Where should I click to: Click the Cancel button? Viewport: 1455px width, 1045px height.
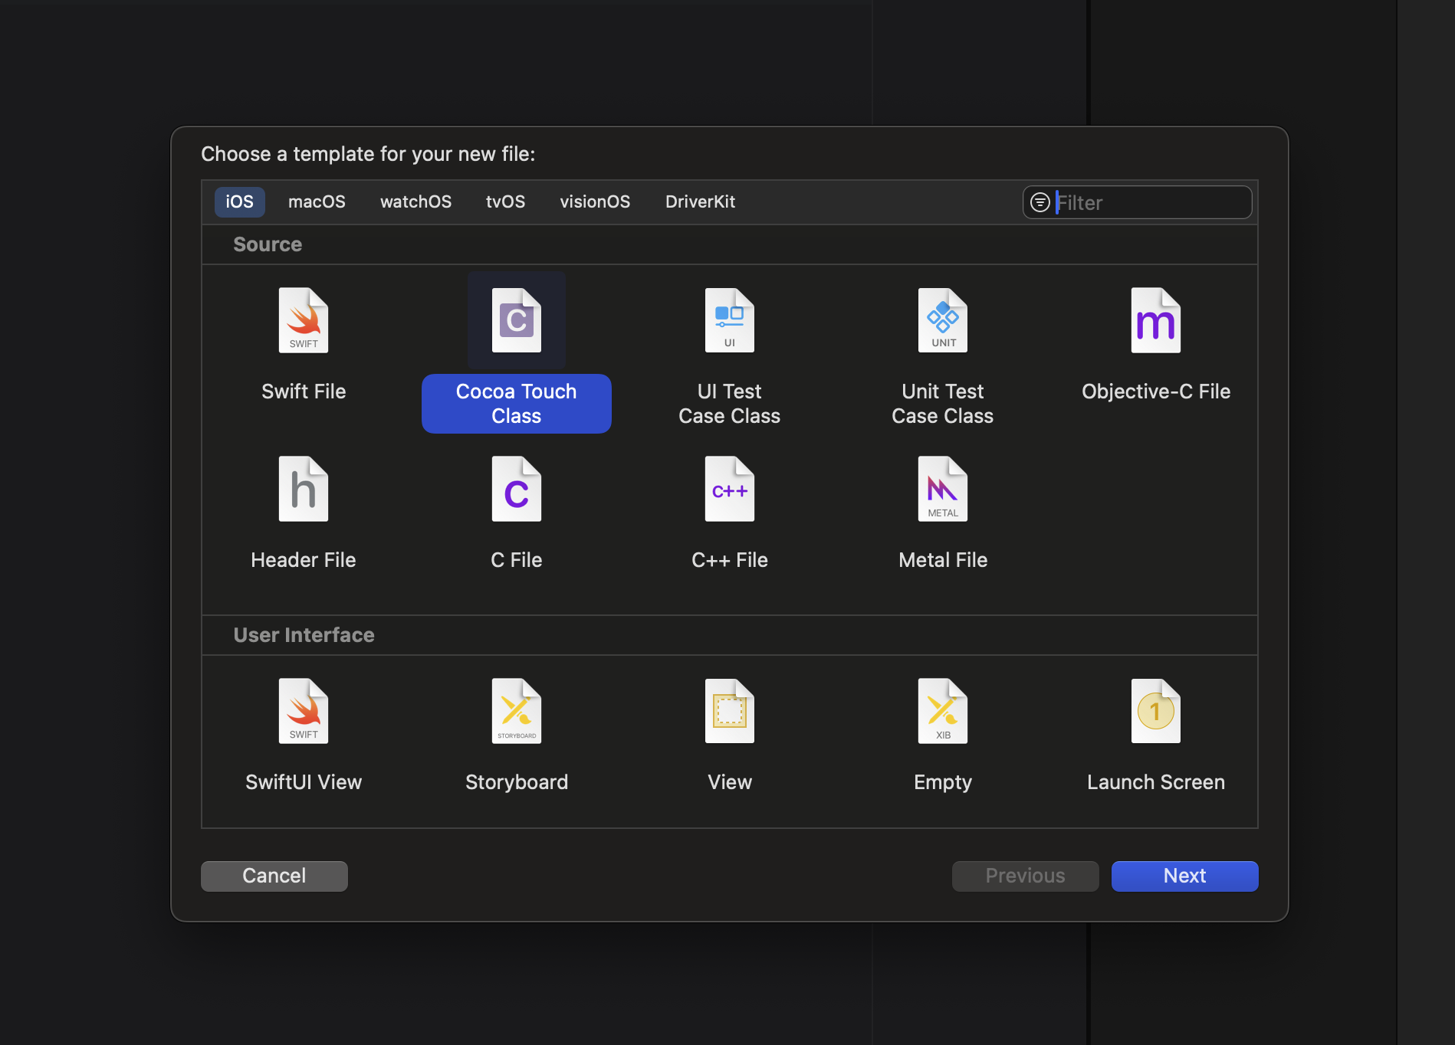point(274,876)
